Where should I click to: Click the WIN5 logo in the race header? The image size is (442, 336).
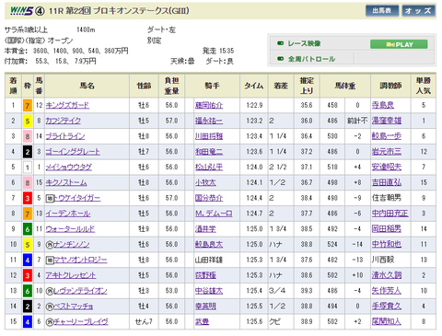pyautogui.click(x=21, y=11)
